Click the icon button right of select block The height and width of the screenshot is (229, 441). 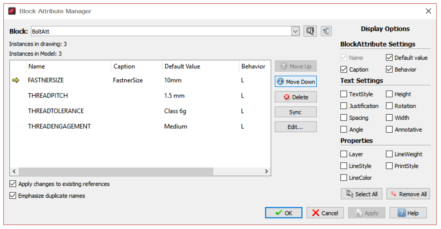pyautogui.click(x=326, y=31)
